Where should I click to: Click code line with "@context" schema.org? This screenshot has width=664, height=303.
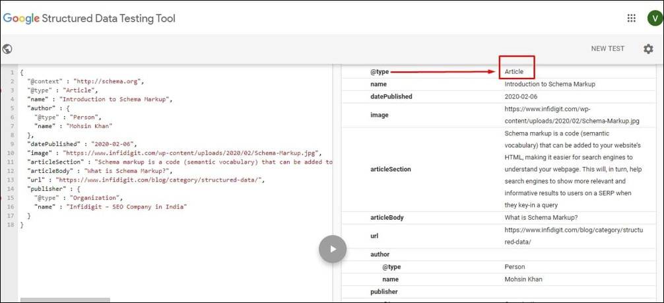pyautogui.click(x=85, y=81)
